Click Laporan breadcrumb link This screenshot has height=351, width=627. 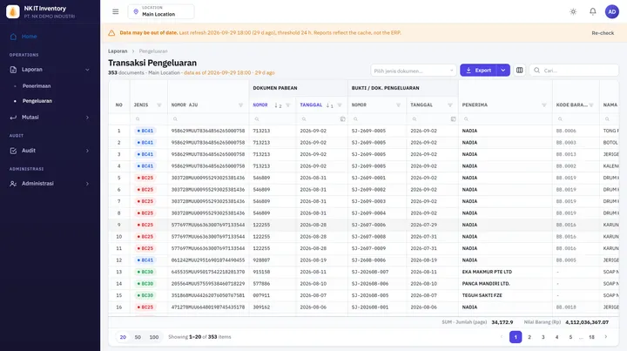(x=118, y=51)
